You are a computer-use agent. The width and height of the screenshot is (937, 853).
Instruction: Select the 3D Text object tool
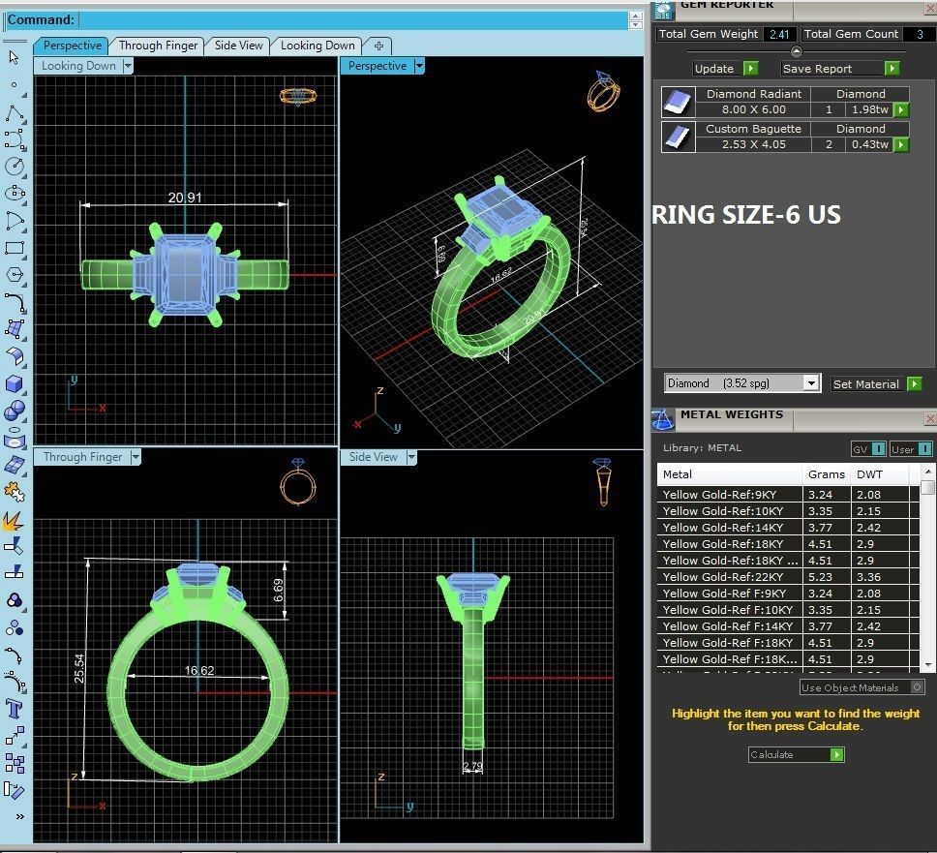15,709
